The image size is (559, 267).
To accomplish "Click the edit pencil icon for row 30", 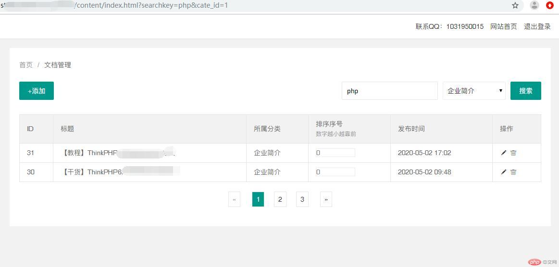I will 503,172.
